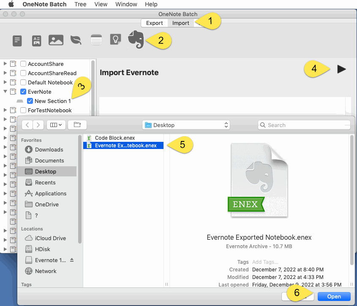357x306 pixels.
Task: Click the calendar-style import icon
Action: click(96, 41)
